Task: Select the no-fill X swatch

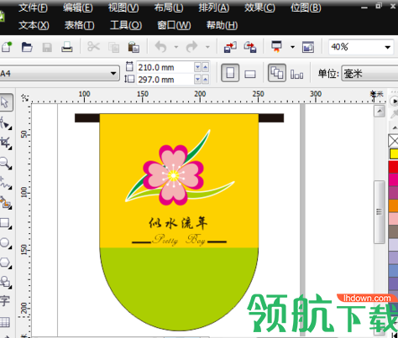Action: (x=393, y=141)
